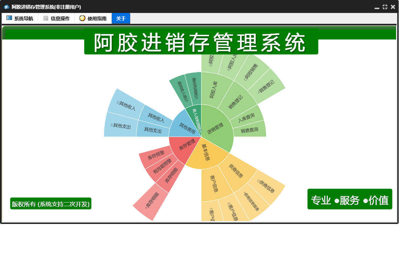399x262 pixels.
Task: Select the middle-ring 供商信息 segment
Action: point(236,171)
